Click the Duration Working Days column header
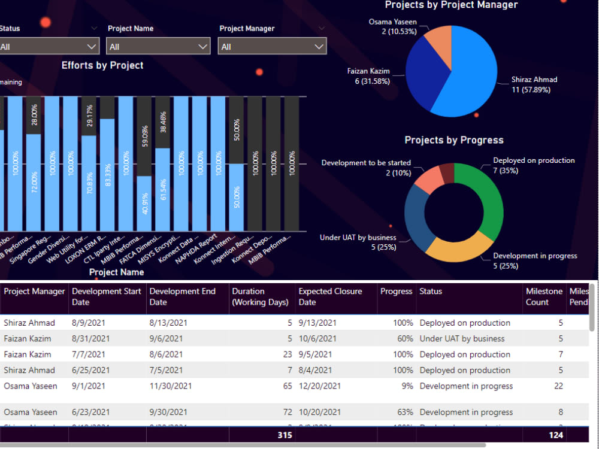Image resolution: width=599 pixels, height=449 pixels. pos(258,298)
